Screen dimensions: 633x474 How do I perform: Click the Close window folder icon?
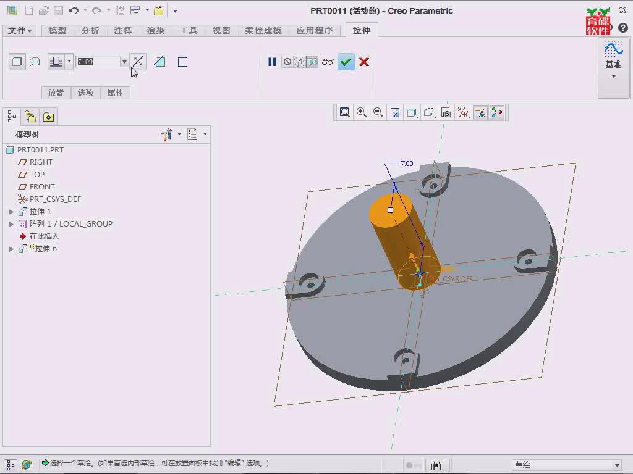click(x=159, y=10)
